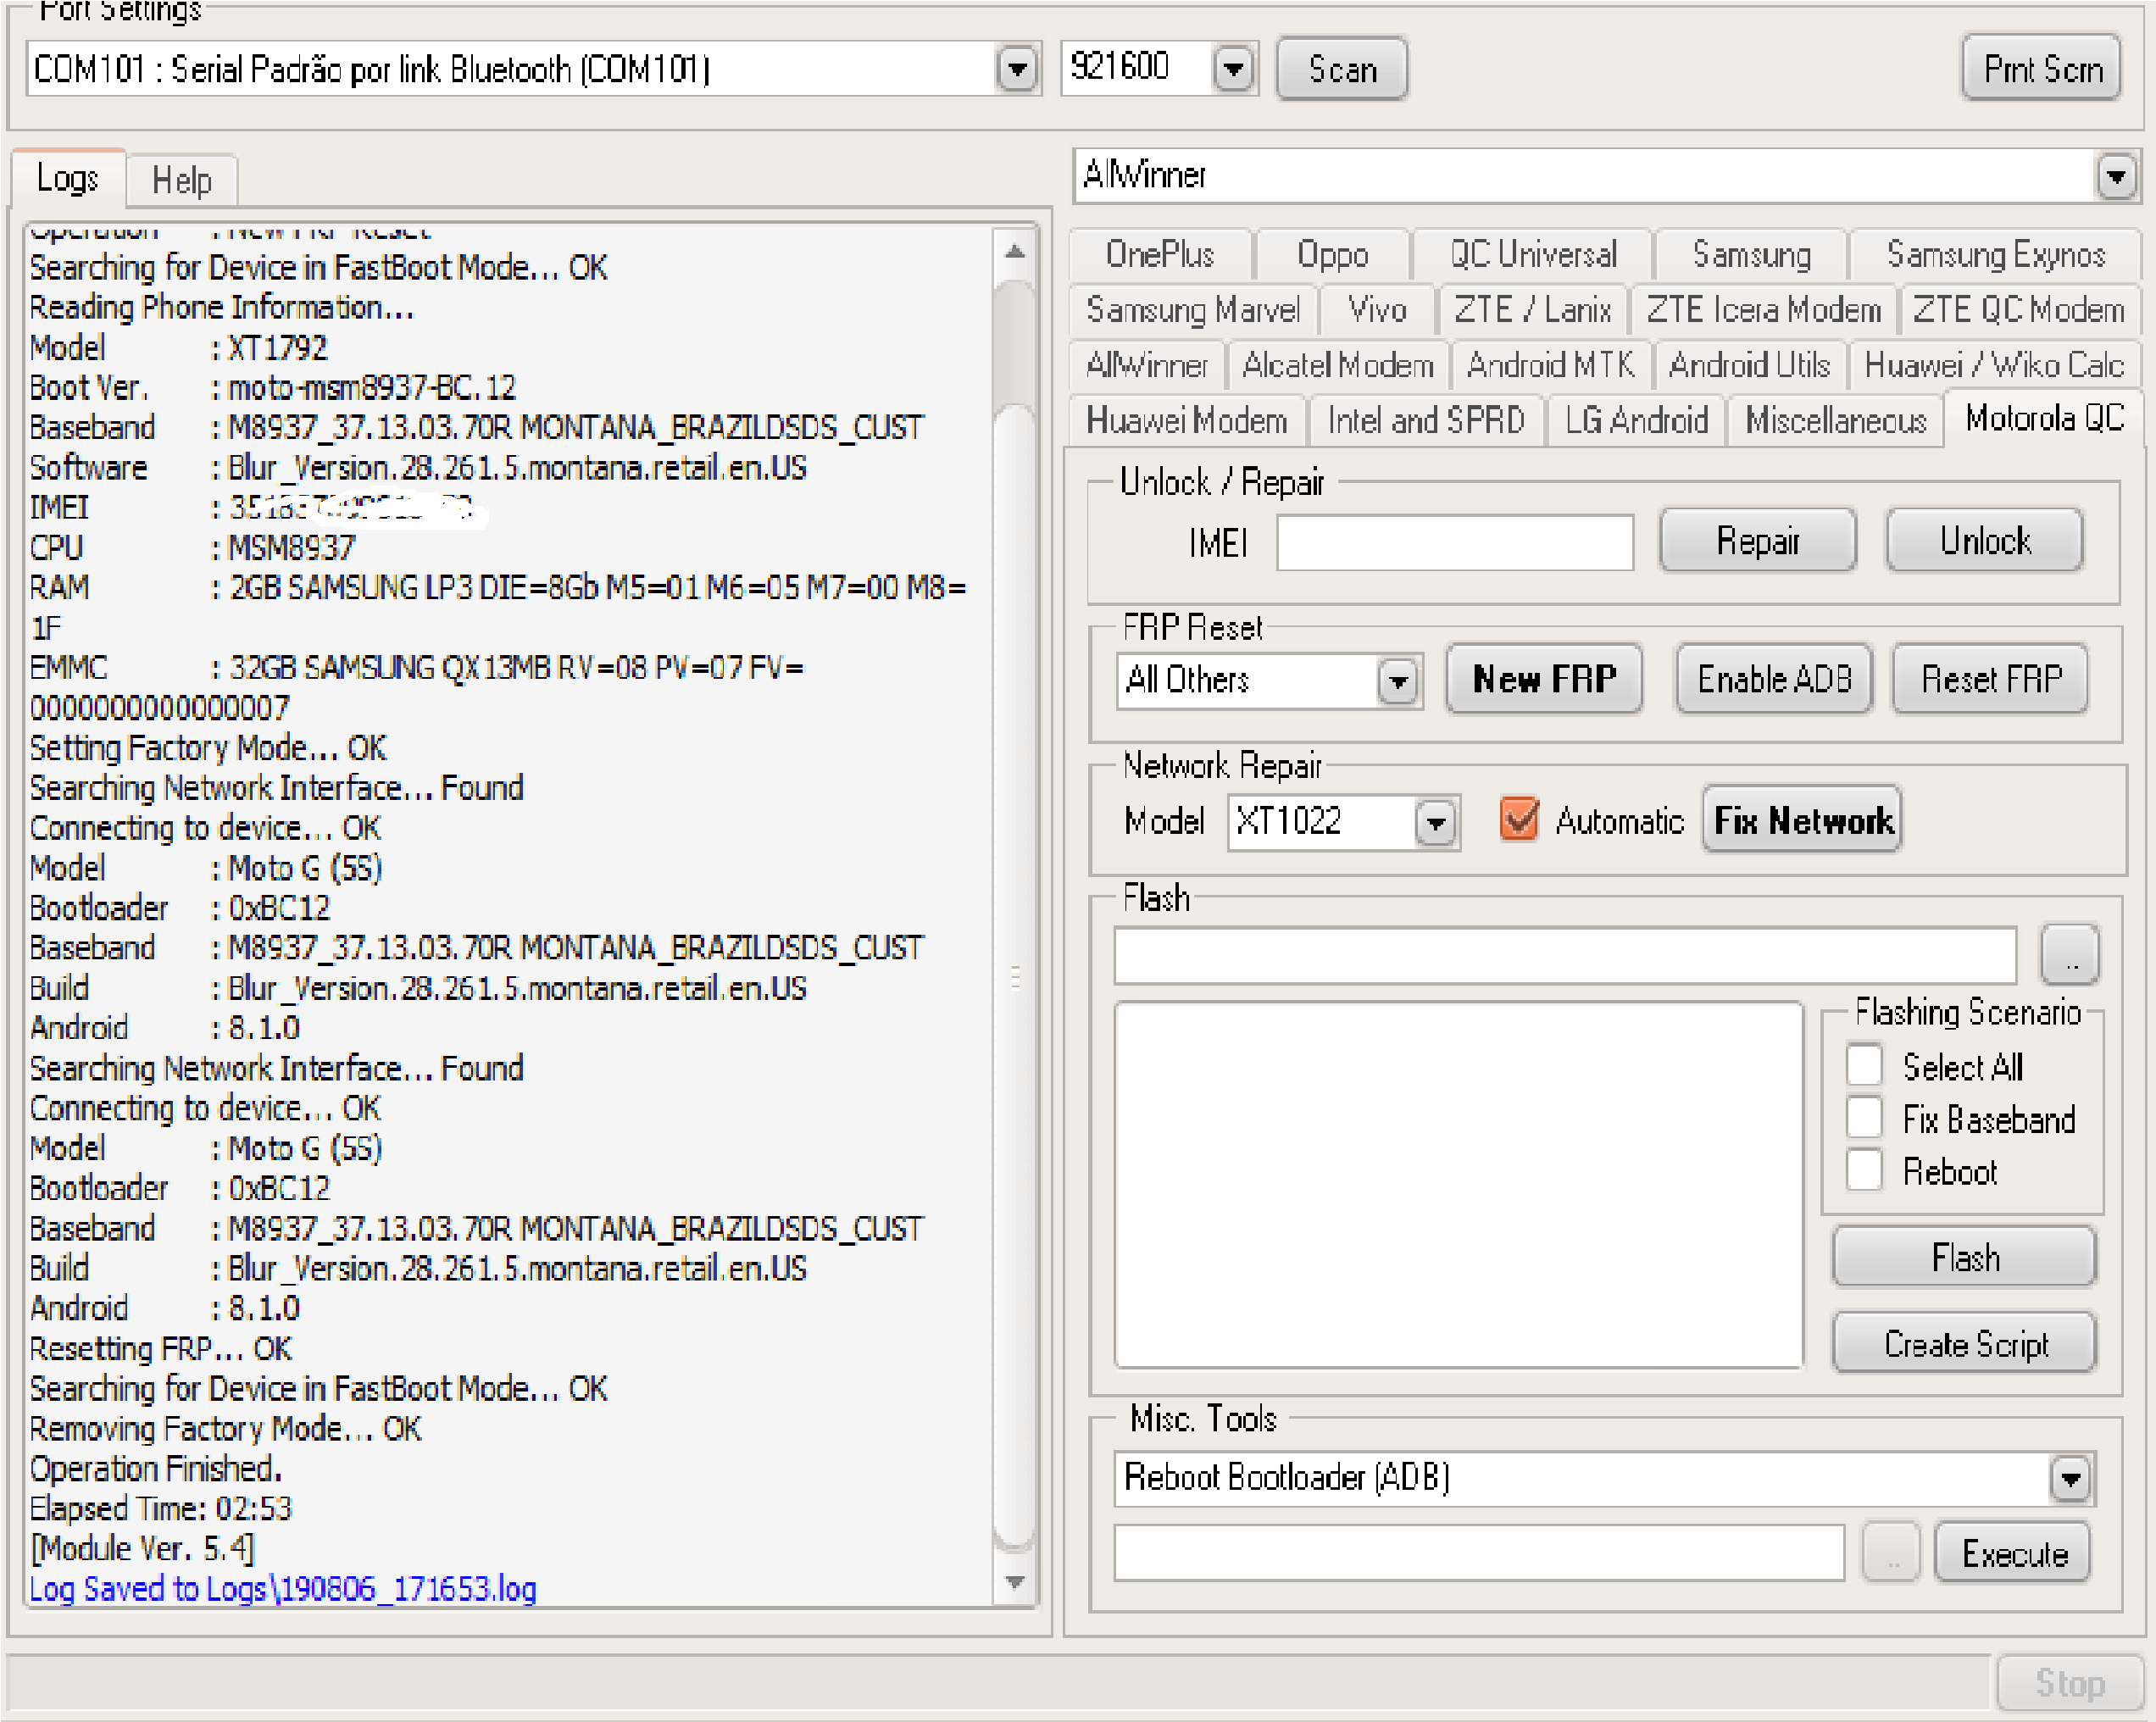Click the 'Resetting FRP... OK' log line
The width and height of the screenshot is (2156, 1722).
(x=160, y=1348)
